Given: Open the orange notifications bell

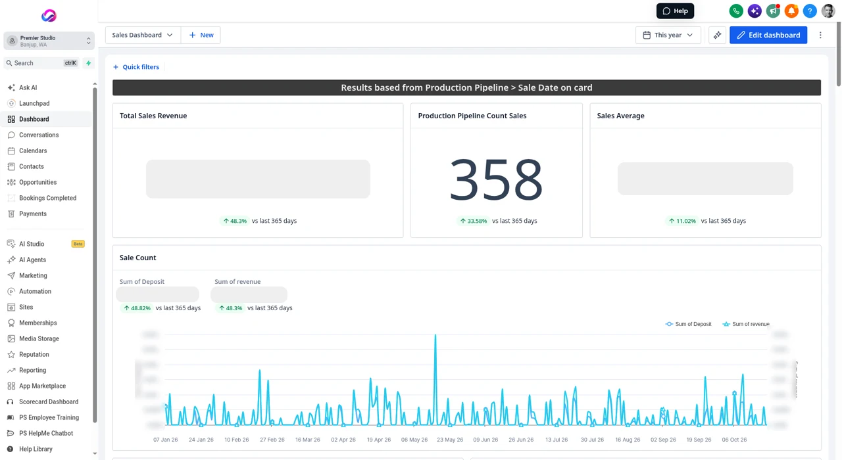Looking at the screenshot, I should 791,11.
